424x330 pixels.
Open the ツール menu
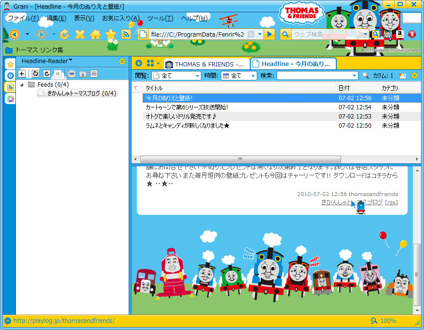160,18
